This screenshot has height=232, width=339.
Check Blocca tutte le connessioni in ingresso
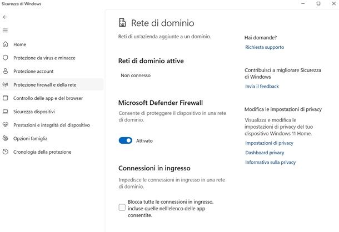[122, 208]
